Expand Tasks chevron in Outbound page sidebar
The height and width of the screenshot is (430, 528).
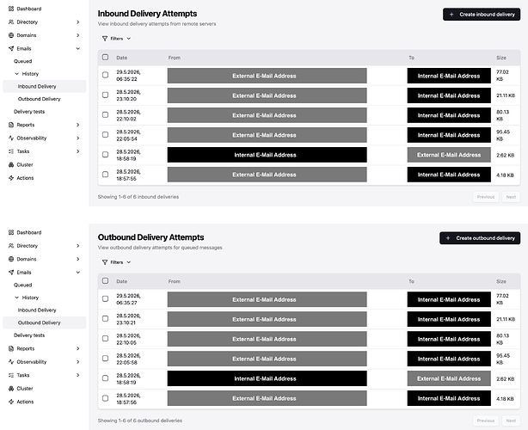tap(77, 375)
